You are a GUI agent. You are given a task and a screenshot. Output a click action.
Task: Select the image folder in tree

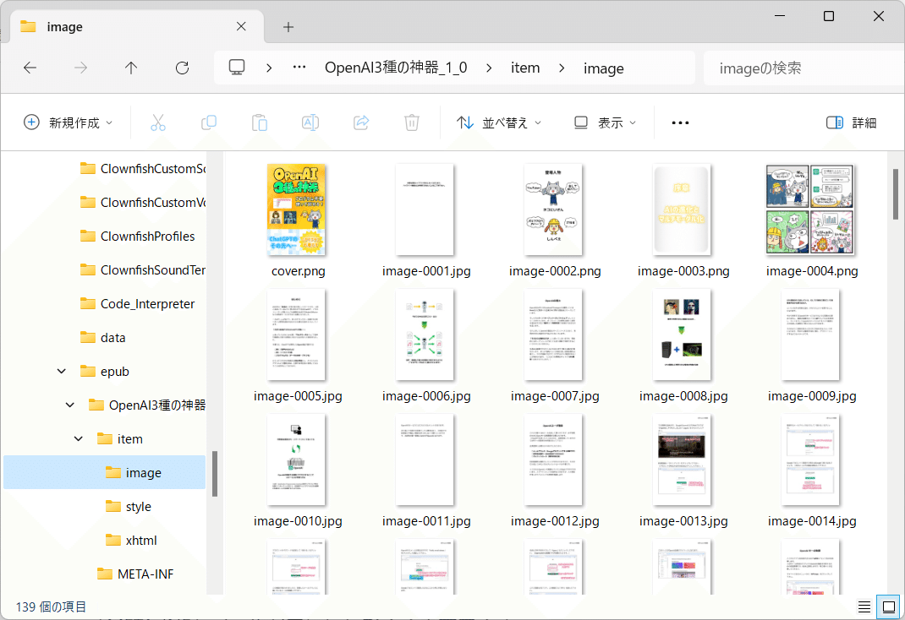coord(105,472)
